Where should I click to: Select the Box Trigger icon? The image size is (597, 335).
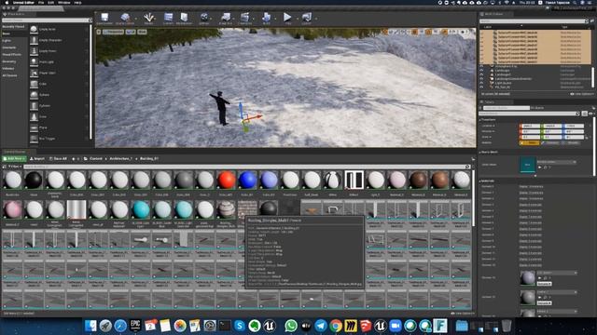coord(34,139)
